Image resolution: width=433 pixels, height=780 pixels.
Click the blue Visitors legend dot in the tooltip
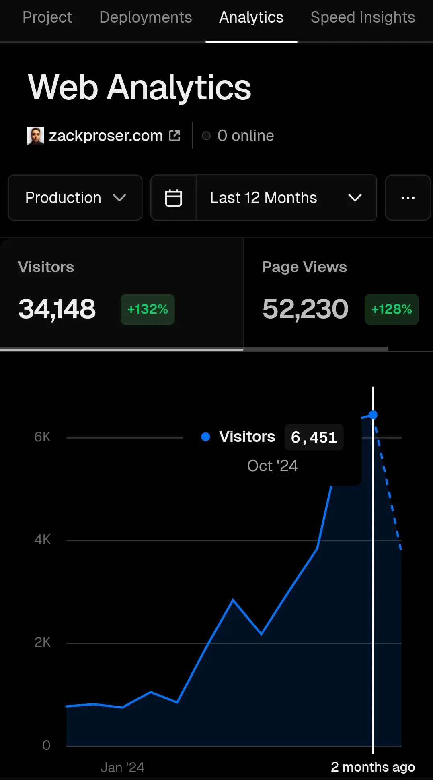click(x=205, y=437)
